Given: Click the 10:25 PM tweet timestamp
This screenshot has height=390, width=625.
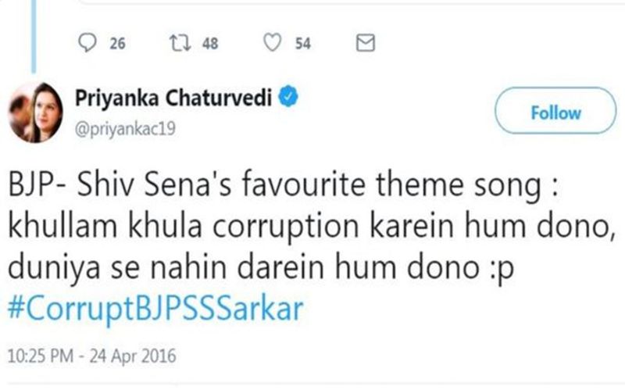Looking at the screenshot, I should (40, 356).
